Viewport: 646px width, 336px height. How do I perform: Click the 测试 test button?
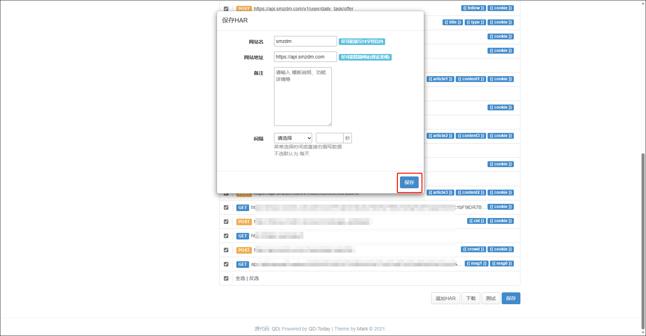point(491,298)
